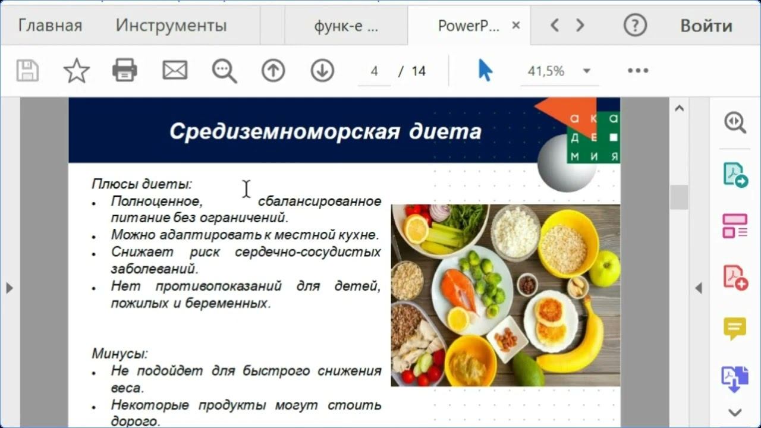Click the page number field showing 4
Viewport: 761px width, 428px height.
tap(375, 71)
